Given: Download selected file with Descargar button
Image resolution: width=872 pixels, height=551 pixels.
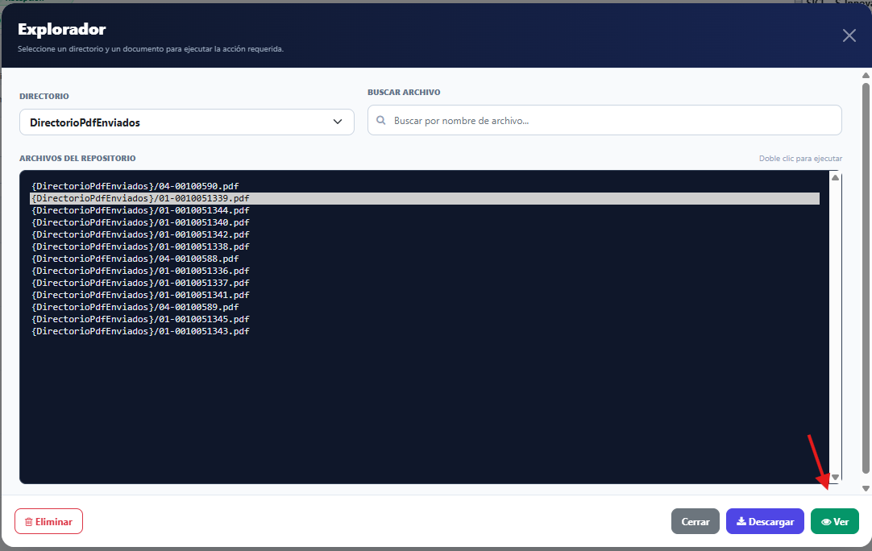Looking at the screenshot, I should click(765, 521).
